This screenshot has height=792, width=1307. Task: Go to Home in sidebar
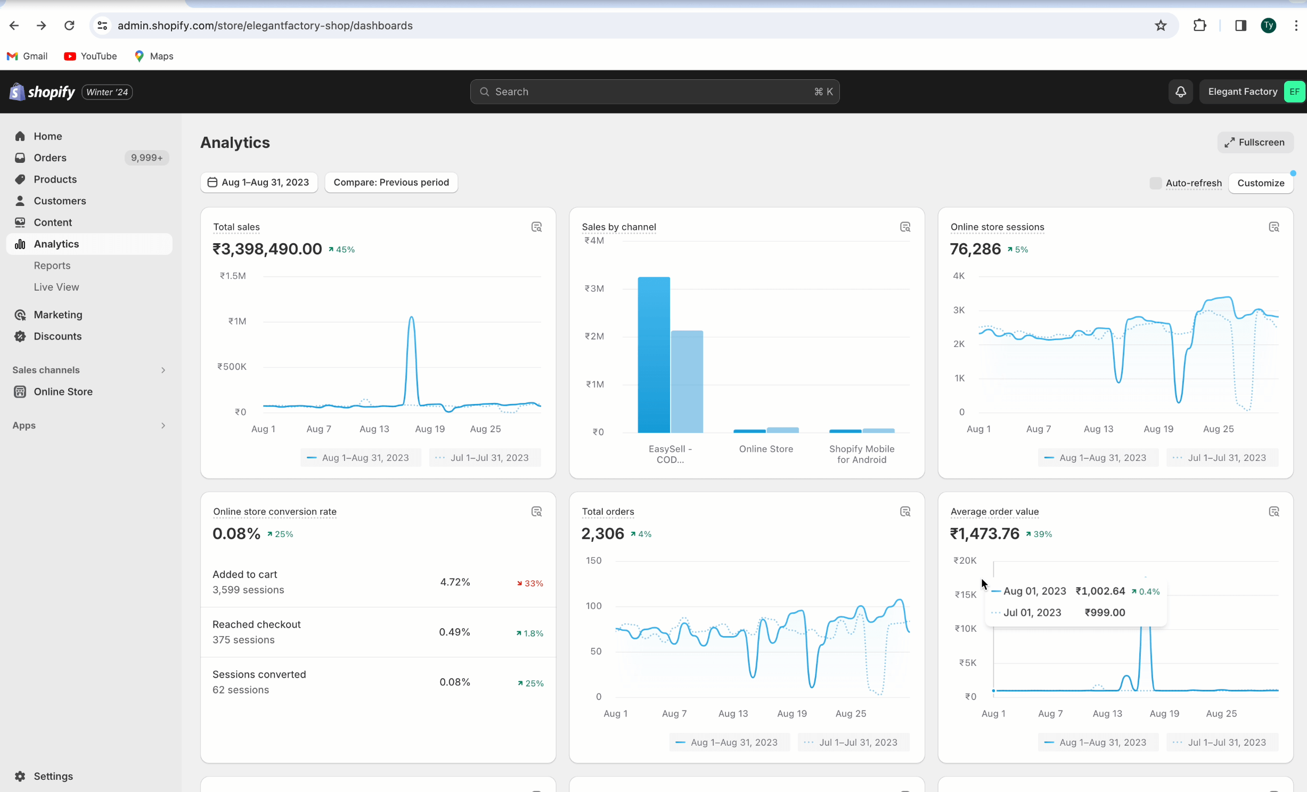point(89,136)
